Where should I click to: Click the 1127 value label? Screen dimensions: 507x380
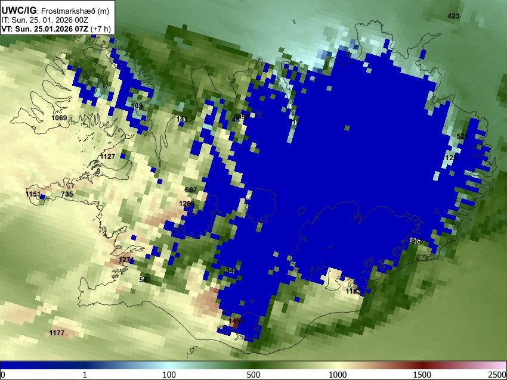point(108,157)
